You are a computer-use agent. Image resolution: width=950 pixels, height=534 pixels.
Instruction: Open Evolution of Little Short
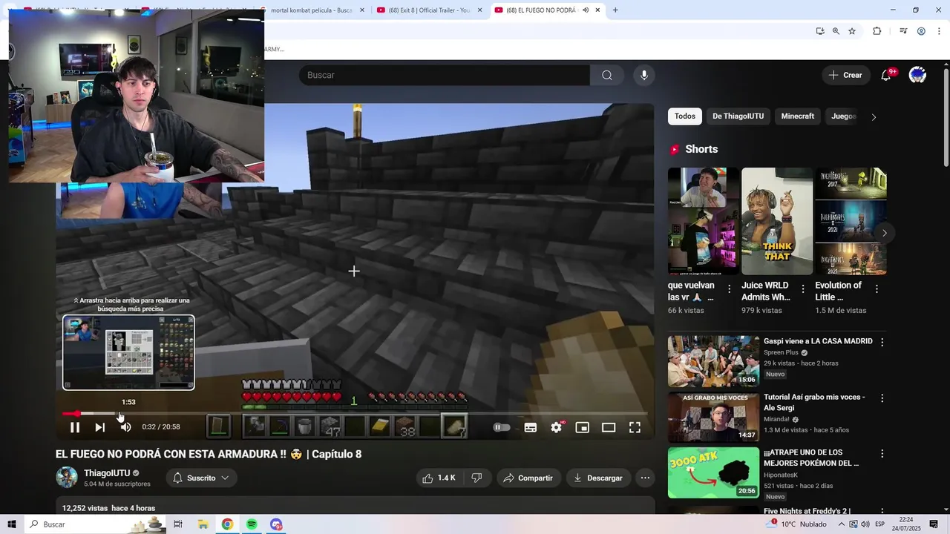pyautogui.click(x=851, y=221)
